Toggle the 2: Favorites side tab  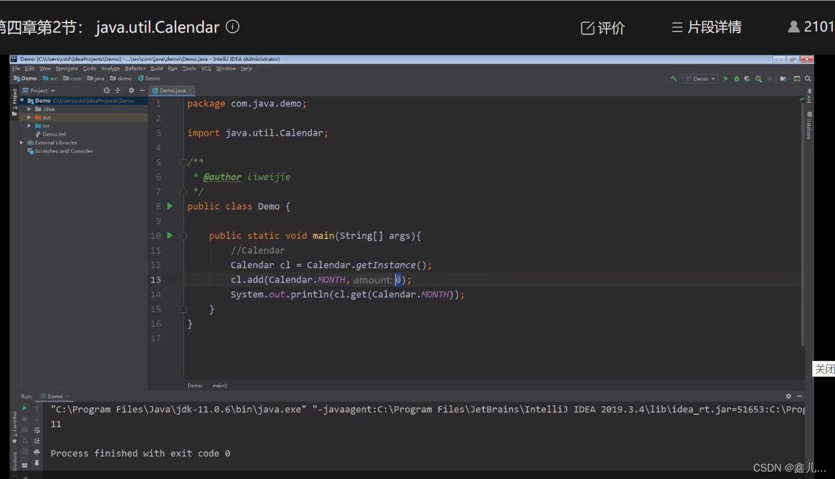click(x=15, y=427)
